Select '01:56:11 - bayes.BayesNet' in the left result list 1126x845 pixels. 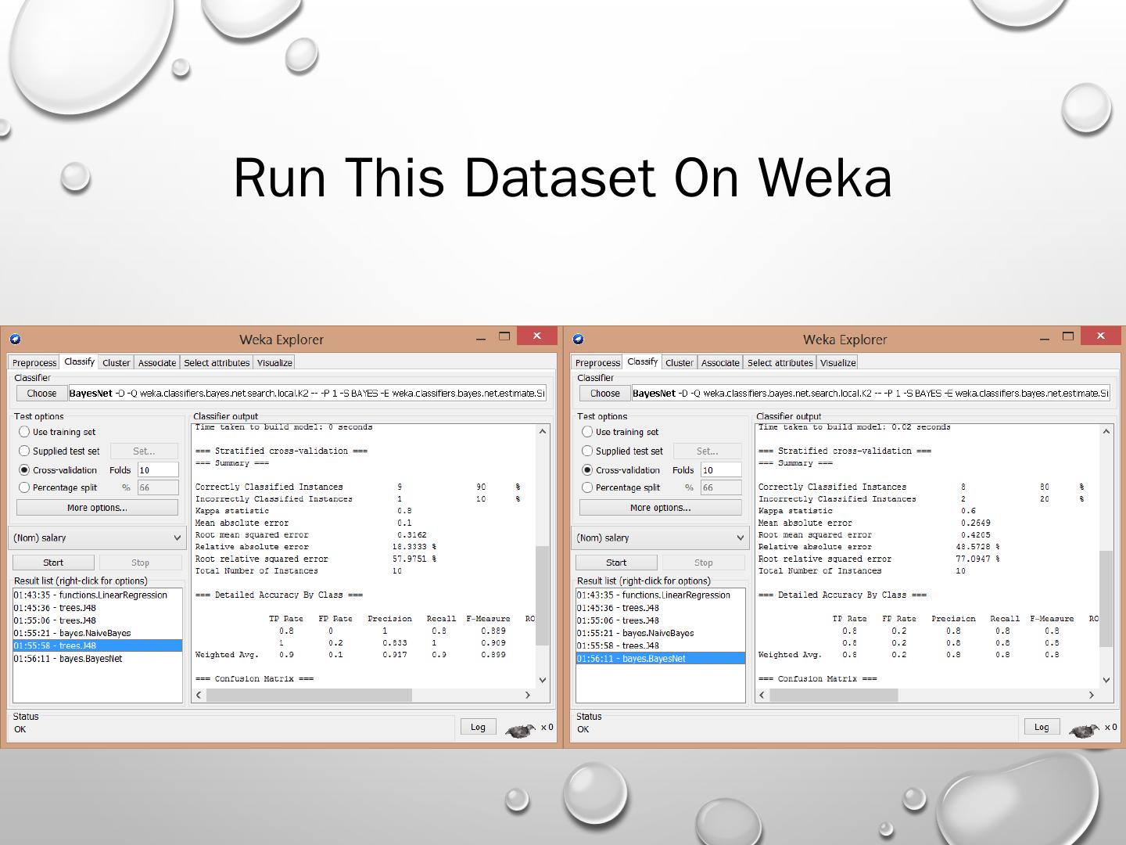(x=97, y=659)
